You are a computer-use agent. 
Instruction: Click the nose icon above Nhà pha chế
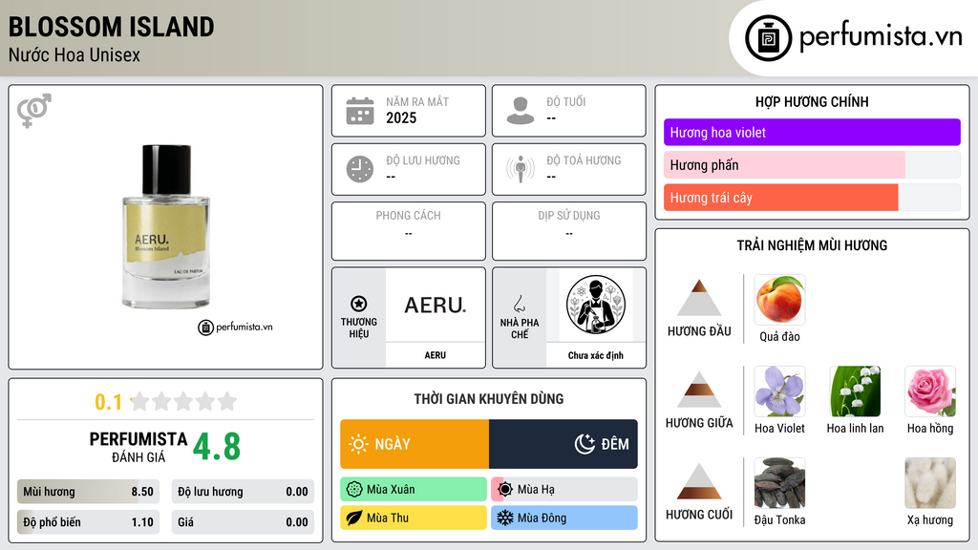pos(519,304)
